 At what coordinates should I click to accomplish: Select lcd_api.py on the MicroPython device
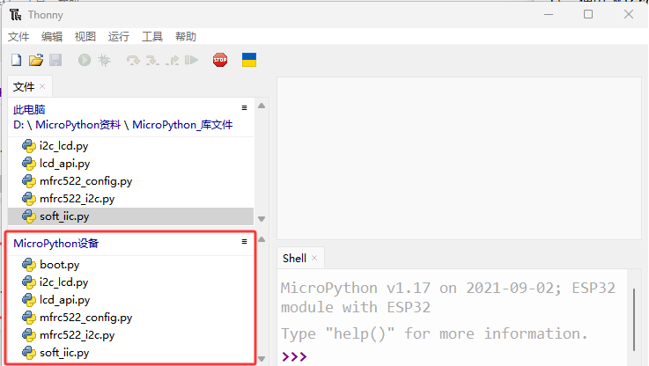(131, 300)
